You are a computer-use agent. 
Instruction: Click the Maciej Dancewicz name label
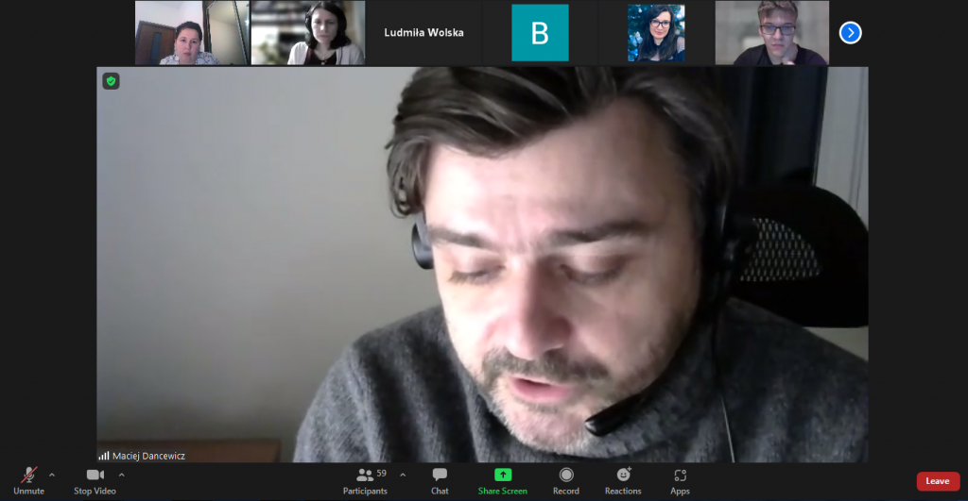(149, 456)
